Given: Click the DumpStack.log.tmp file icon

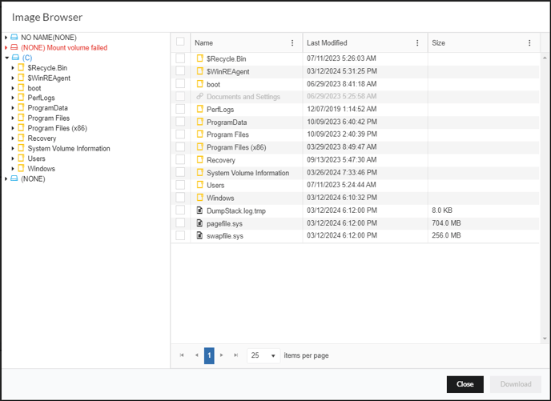Looking at the screenshot, I should pos(199,211).
